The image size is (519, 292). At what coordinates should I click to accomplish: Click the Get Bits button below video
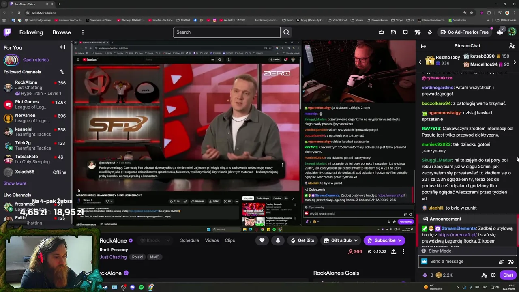click(x=302, y=240)
